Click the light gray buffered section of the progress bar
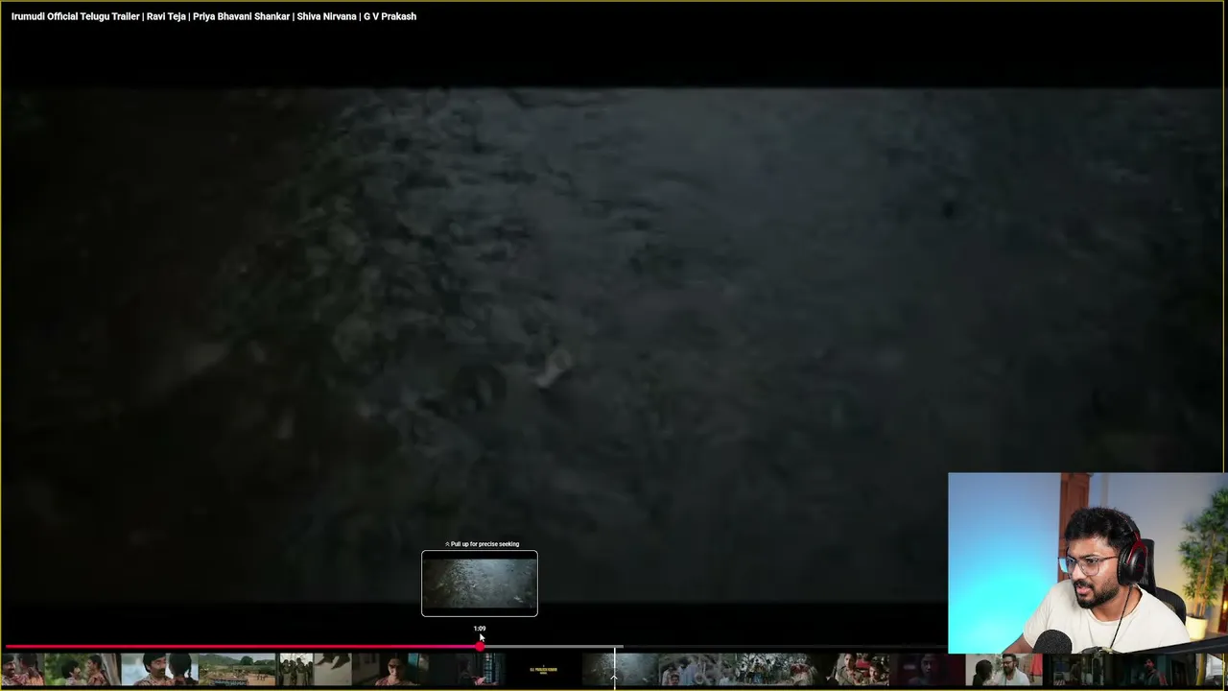1228x691 pixels. tap(554, 647)
